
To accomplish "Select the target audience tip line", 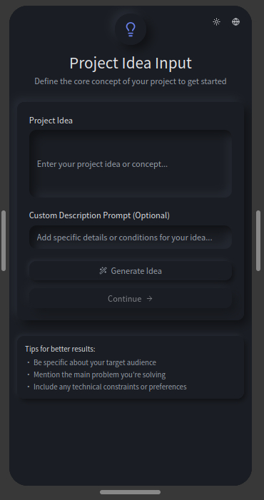I will pos(95,362).
